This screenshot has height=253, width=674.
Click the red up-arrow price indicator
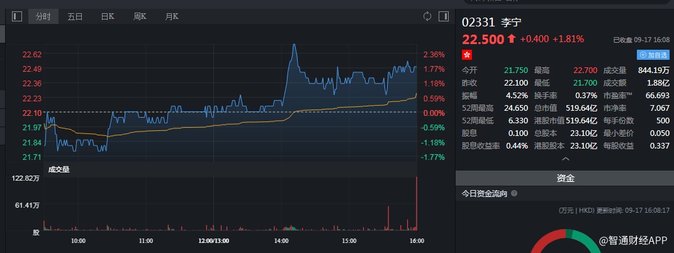pyautogui.click(x=511, y=39)
